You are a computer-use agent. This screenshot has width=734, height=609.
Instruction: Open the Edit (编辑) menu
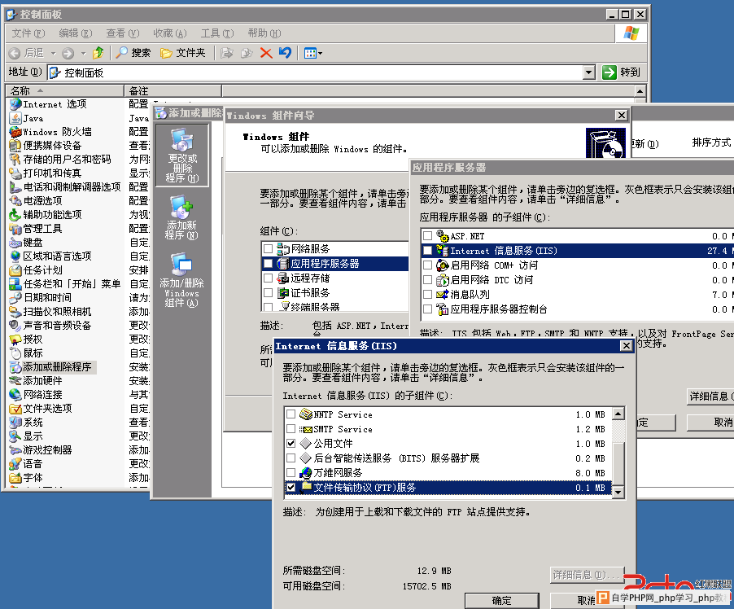click(76, 33)
